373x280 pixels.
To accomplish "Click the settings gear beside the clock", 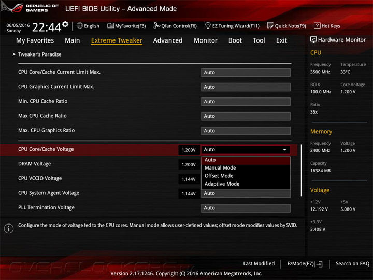I will 65,24.
